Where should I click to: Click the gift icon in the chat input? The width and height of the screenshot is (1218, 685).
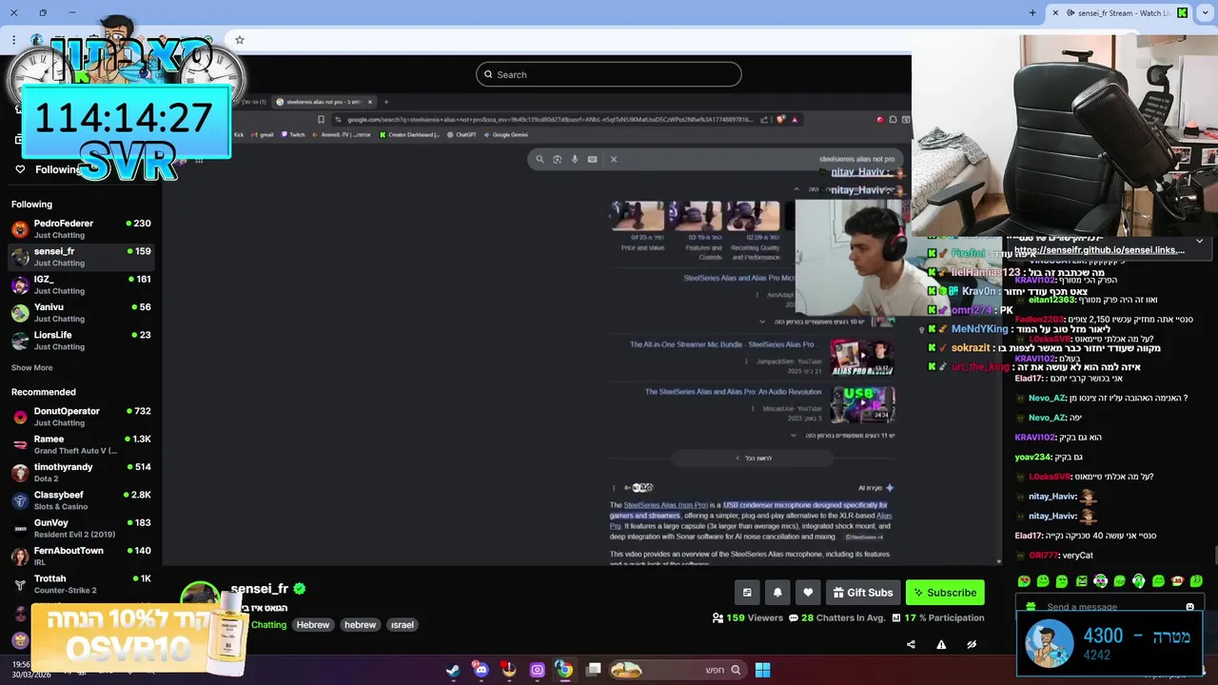[1031, 607]
